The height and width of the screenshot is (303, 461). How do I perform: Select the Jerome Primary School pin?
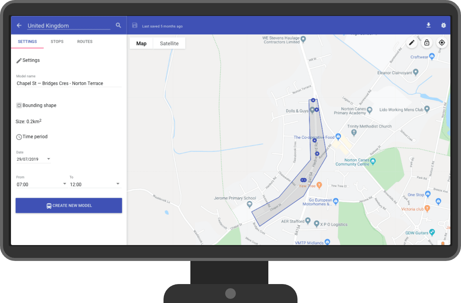click(249, 205)
